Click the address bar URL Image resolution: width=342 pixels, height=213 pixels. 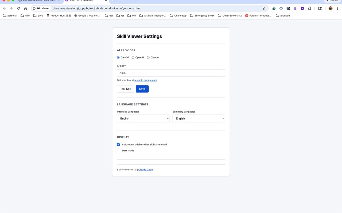coord(97,9)
